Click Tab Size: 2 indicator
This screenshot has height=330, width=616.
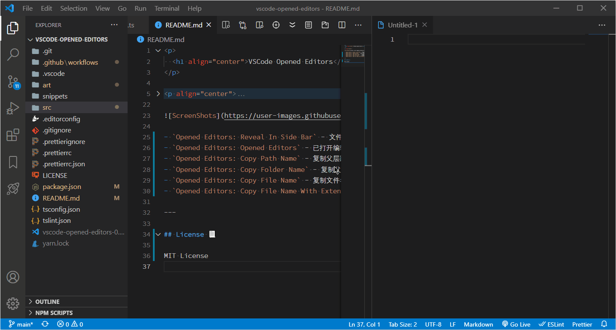[403, 324]
